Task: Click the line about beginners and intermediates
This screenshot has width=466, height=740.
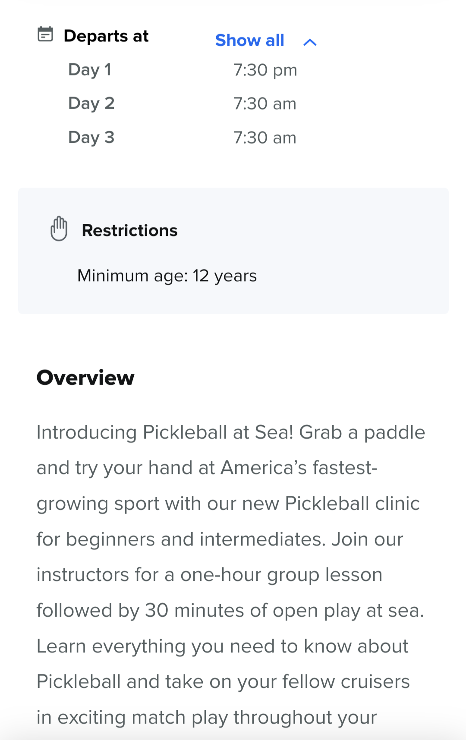Action: pos(220,539)
